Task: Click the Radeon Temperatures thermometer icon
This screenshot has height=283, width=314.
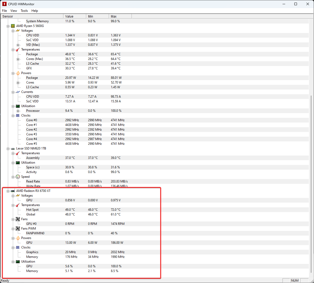Action: pyautogui.click(x=18, y=205)
